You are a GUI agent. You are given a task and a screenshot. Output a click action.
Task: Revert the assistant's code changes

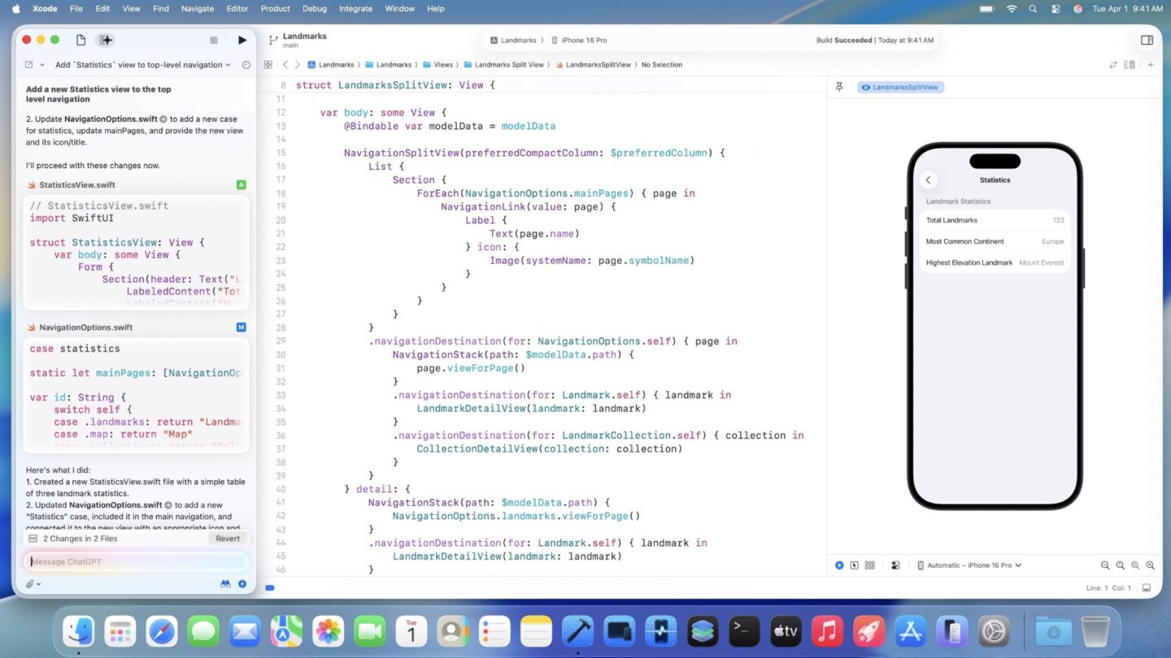[x=228, y=538]
